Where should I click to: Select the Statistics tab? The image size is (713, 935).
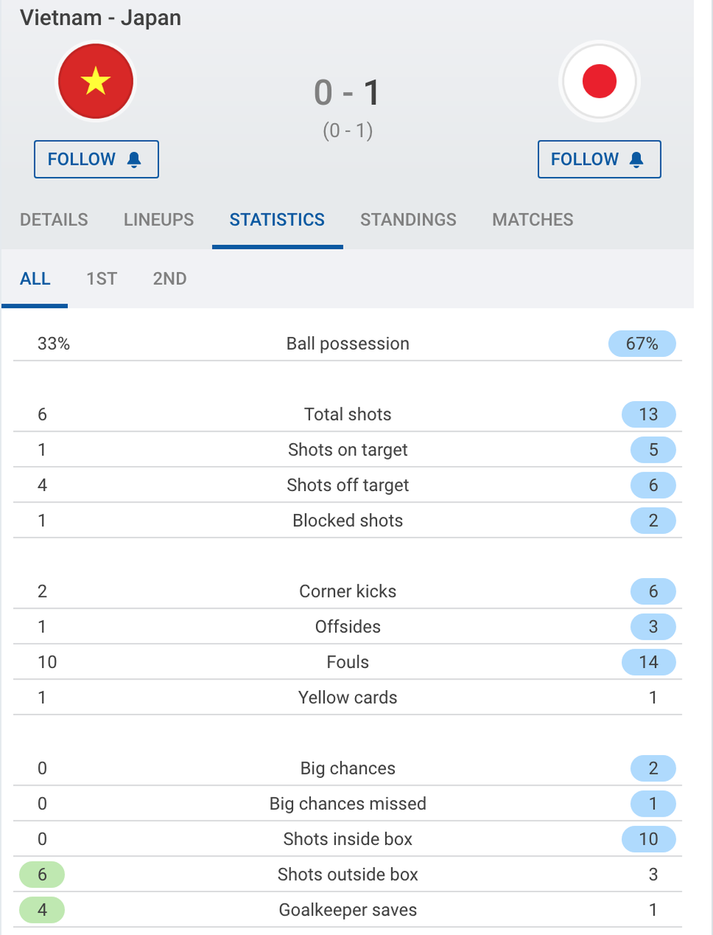tap(277, 220)
